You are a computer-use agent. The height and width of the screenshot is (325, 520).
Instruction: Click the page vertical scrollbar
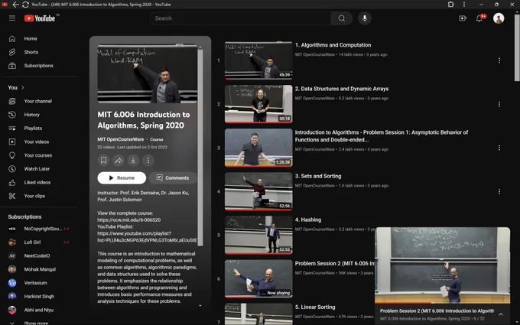pos(517,47)
